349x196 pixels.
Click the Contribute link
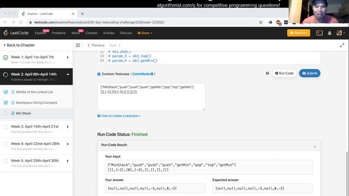[x=141, y=74]
